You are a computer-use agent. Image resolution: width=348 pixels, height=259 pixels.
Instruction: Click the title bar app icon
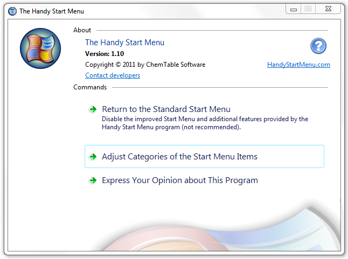[x=12, y=11]
